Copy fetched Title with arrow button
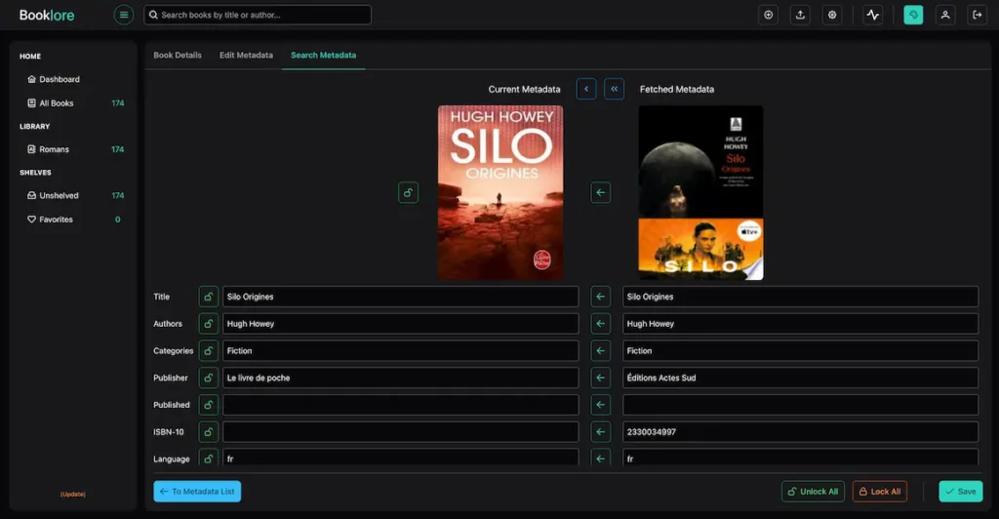Viewport: 999px width, 519px height. click(x=600, y=297)
